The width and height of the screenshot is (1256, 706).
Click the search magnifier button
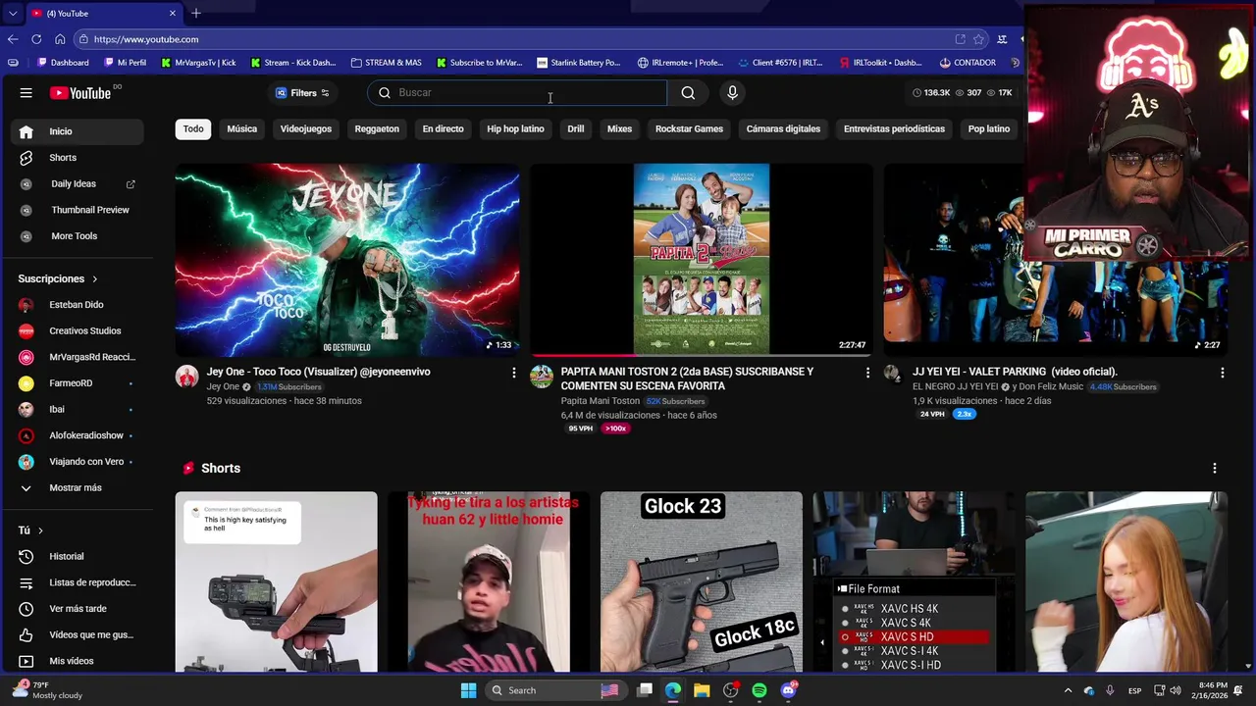click(688, 93)
